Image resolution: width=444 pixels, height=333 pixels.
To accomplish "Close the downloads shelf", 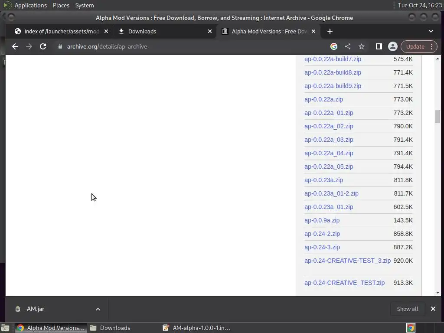I will coord(433,309).
